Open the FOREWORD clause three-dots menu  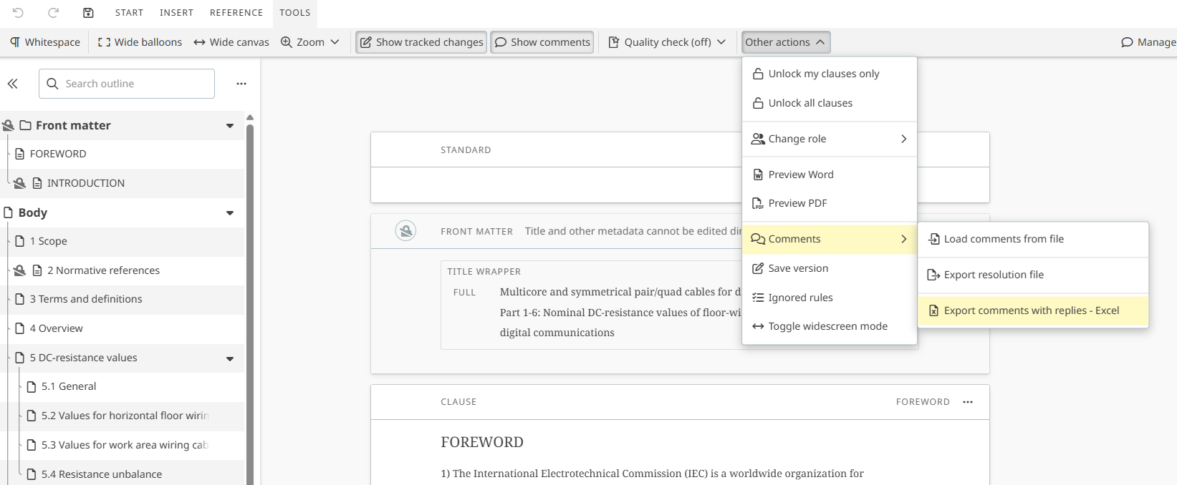pos(968,402)
